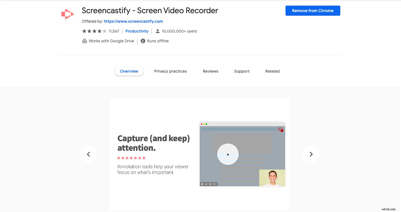Click the timer icon in the recording controls
Image resolution: width=401 pixels, height=212 pixels.
[x=210, y=184]
